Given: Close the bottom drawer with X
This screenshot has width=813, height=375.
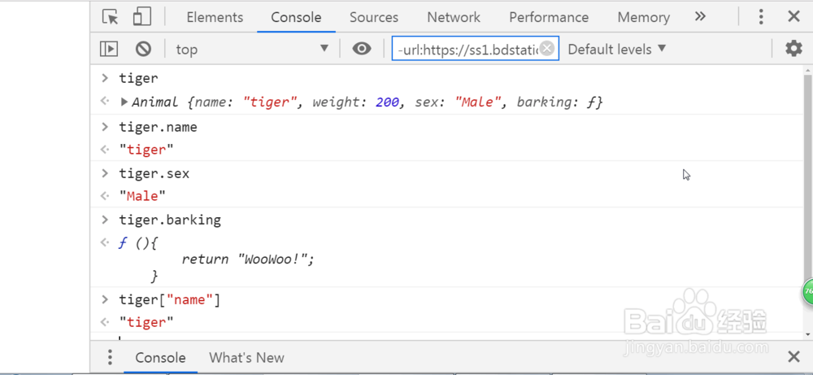Looking at the screenshot, I should (x=793, y=357).
